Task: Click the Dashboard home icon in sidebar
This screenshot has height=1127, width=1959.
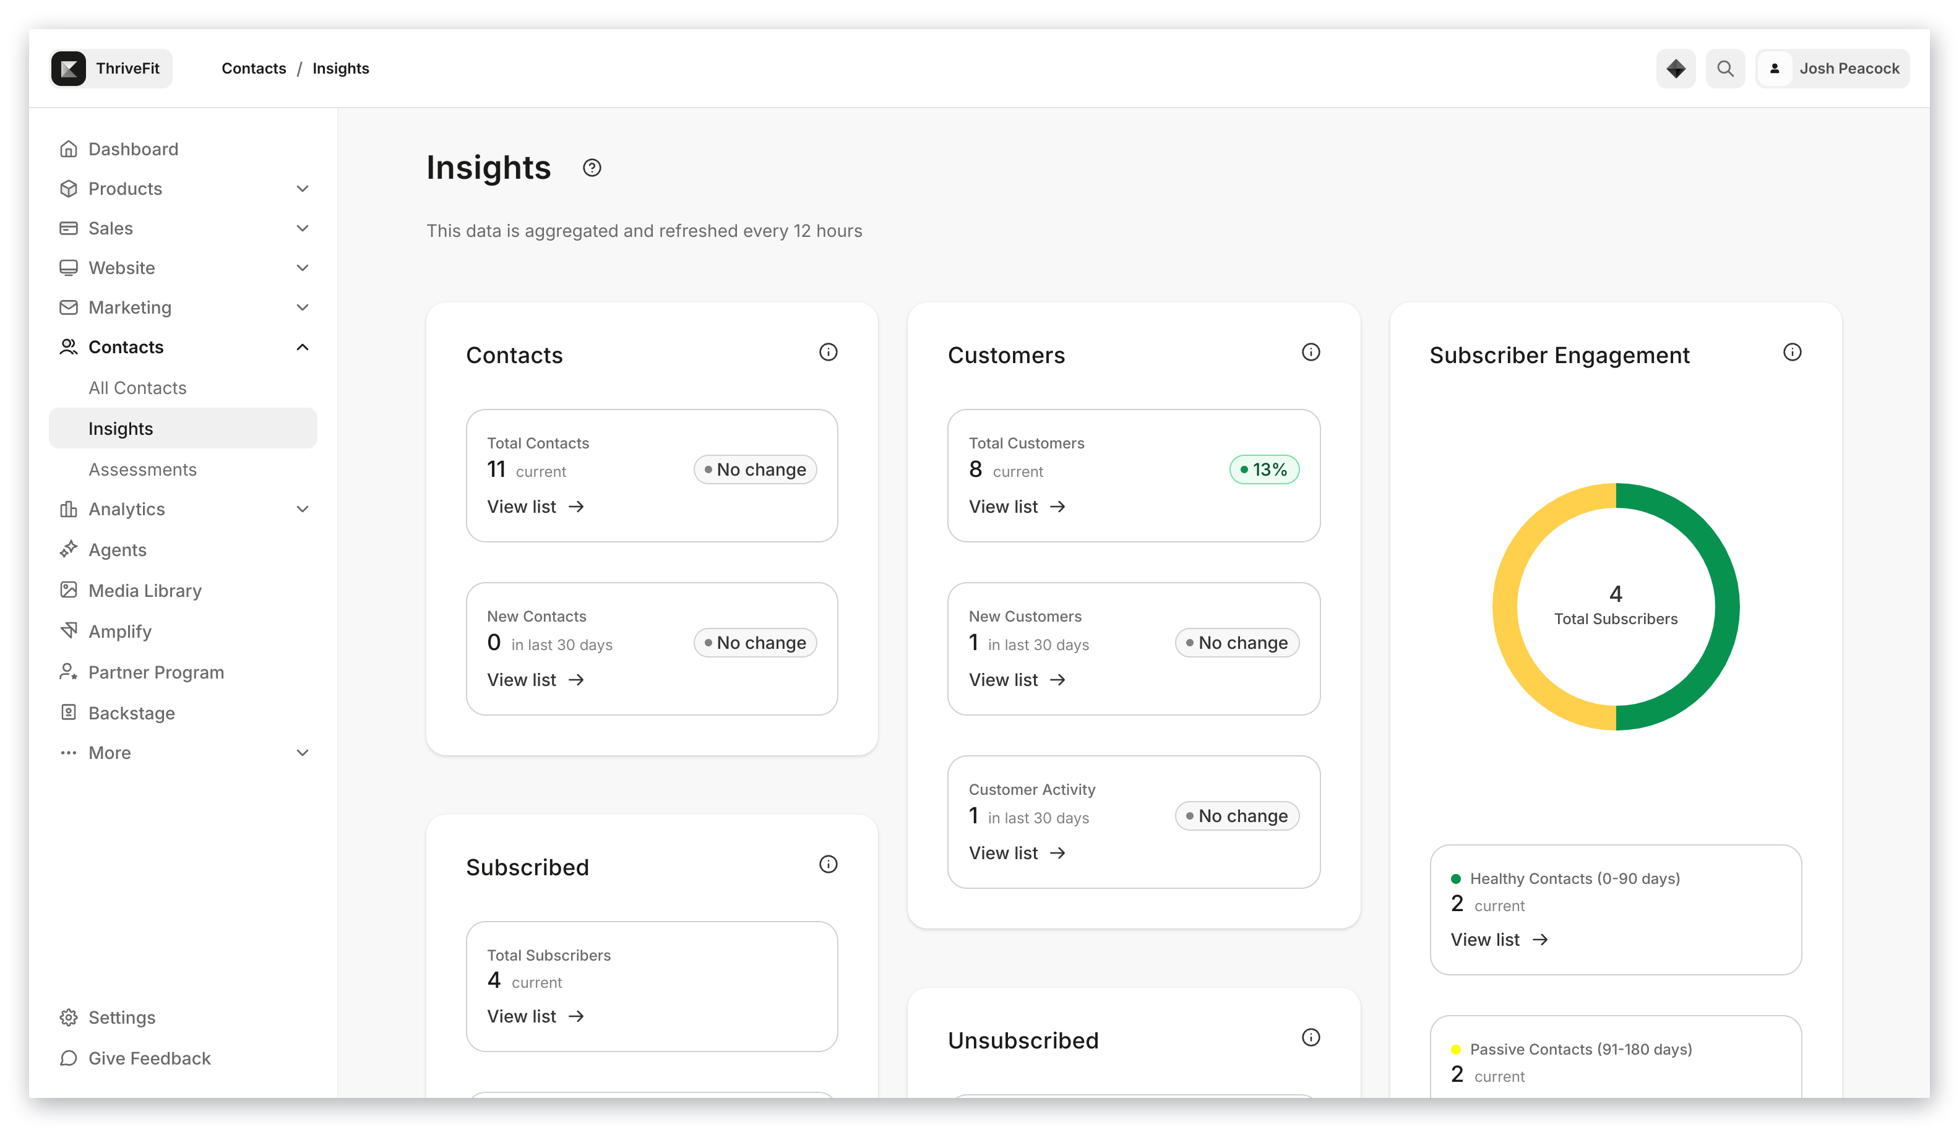Action: point(69,148)
